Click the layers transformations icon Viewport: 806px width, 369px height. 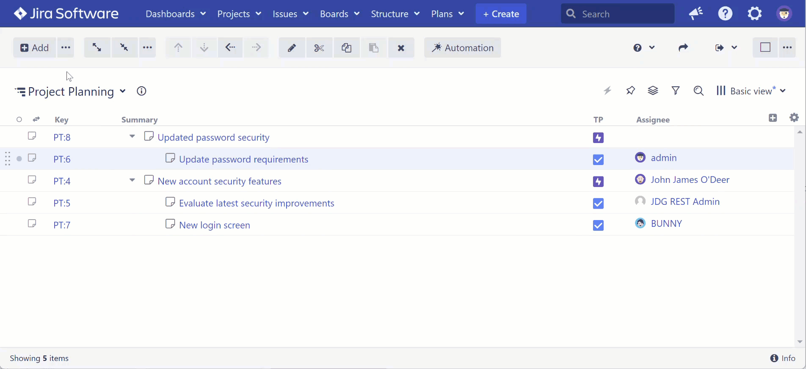[x=653, y=91]
